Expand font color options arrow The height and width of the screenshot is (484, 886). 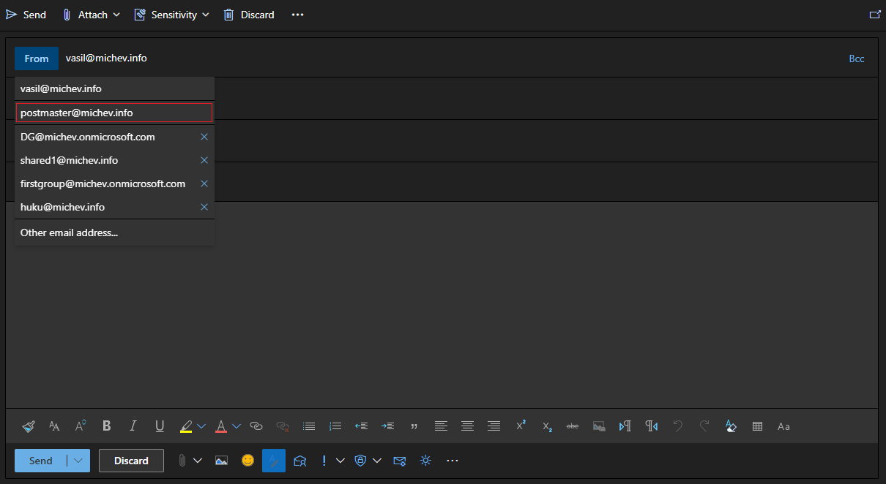click(237, 426)
